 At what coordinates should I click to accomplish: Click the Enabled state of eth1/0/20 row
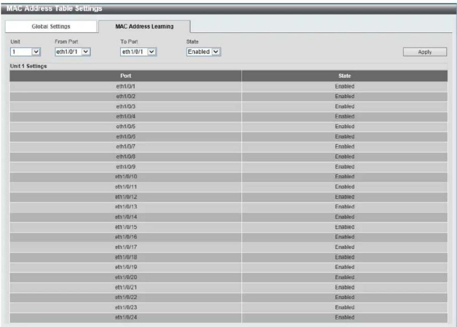(345, 277)
